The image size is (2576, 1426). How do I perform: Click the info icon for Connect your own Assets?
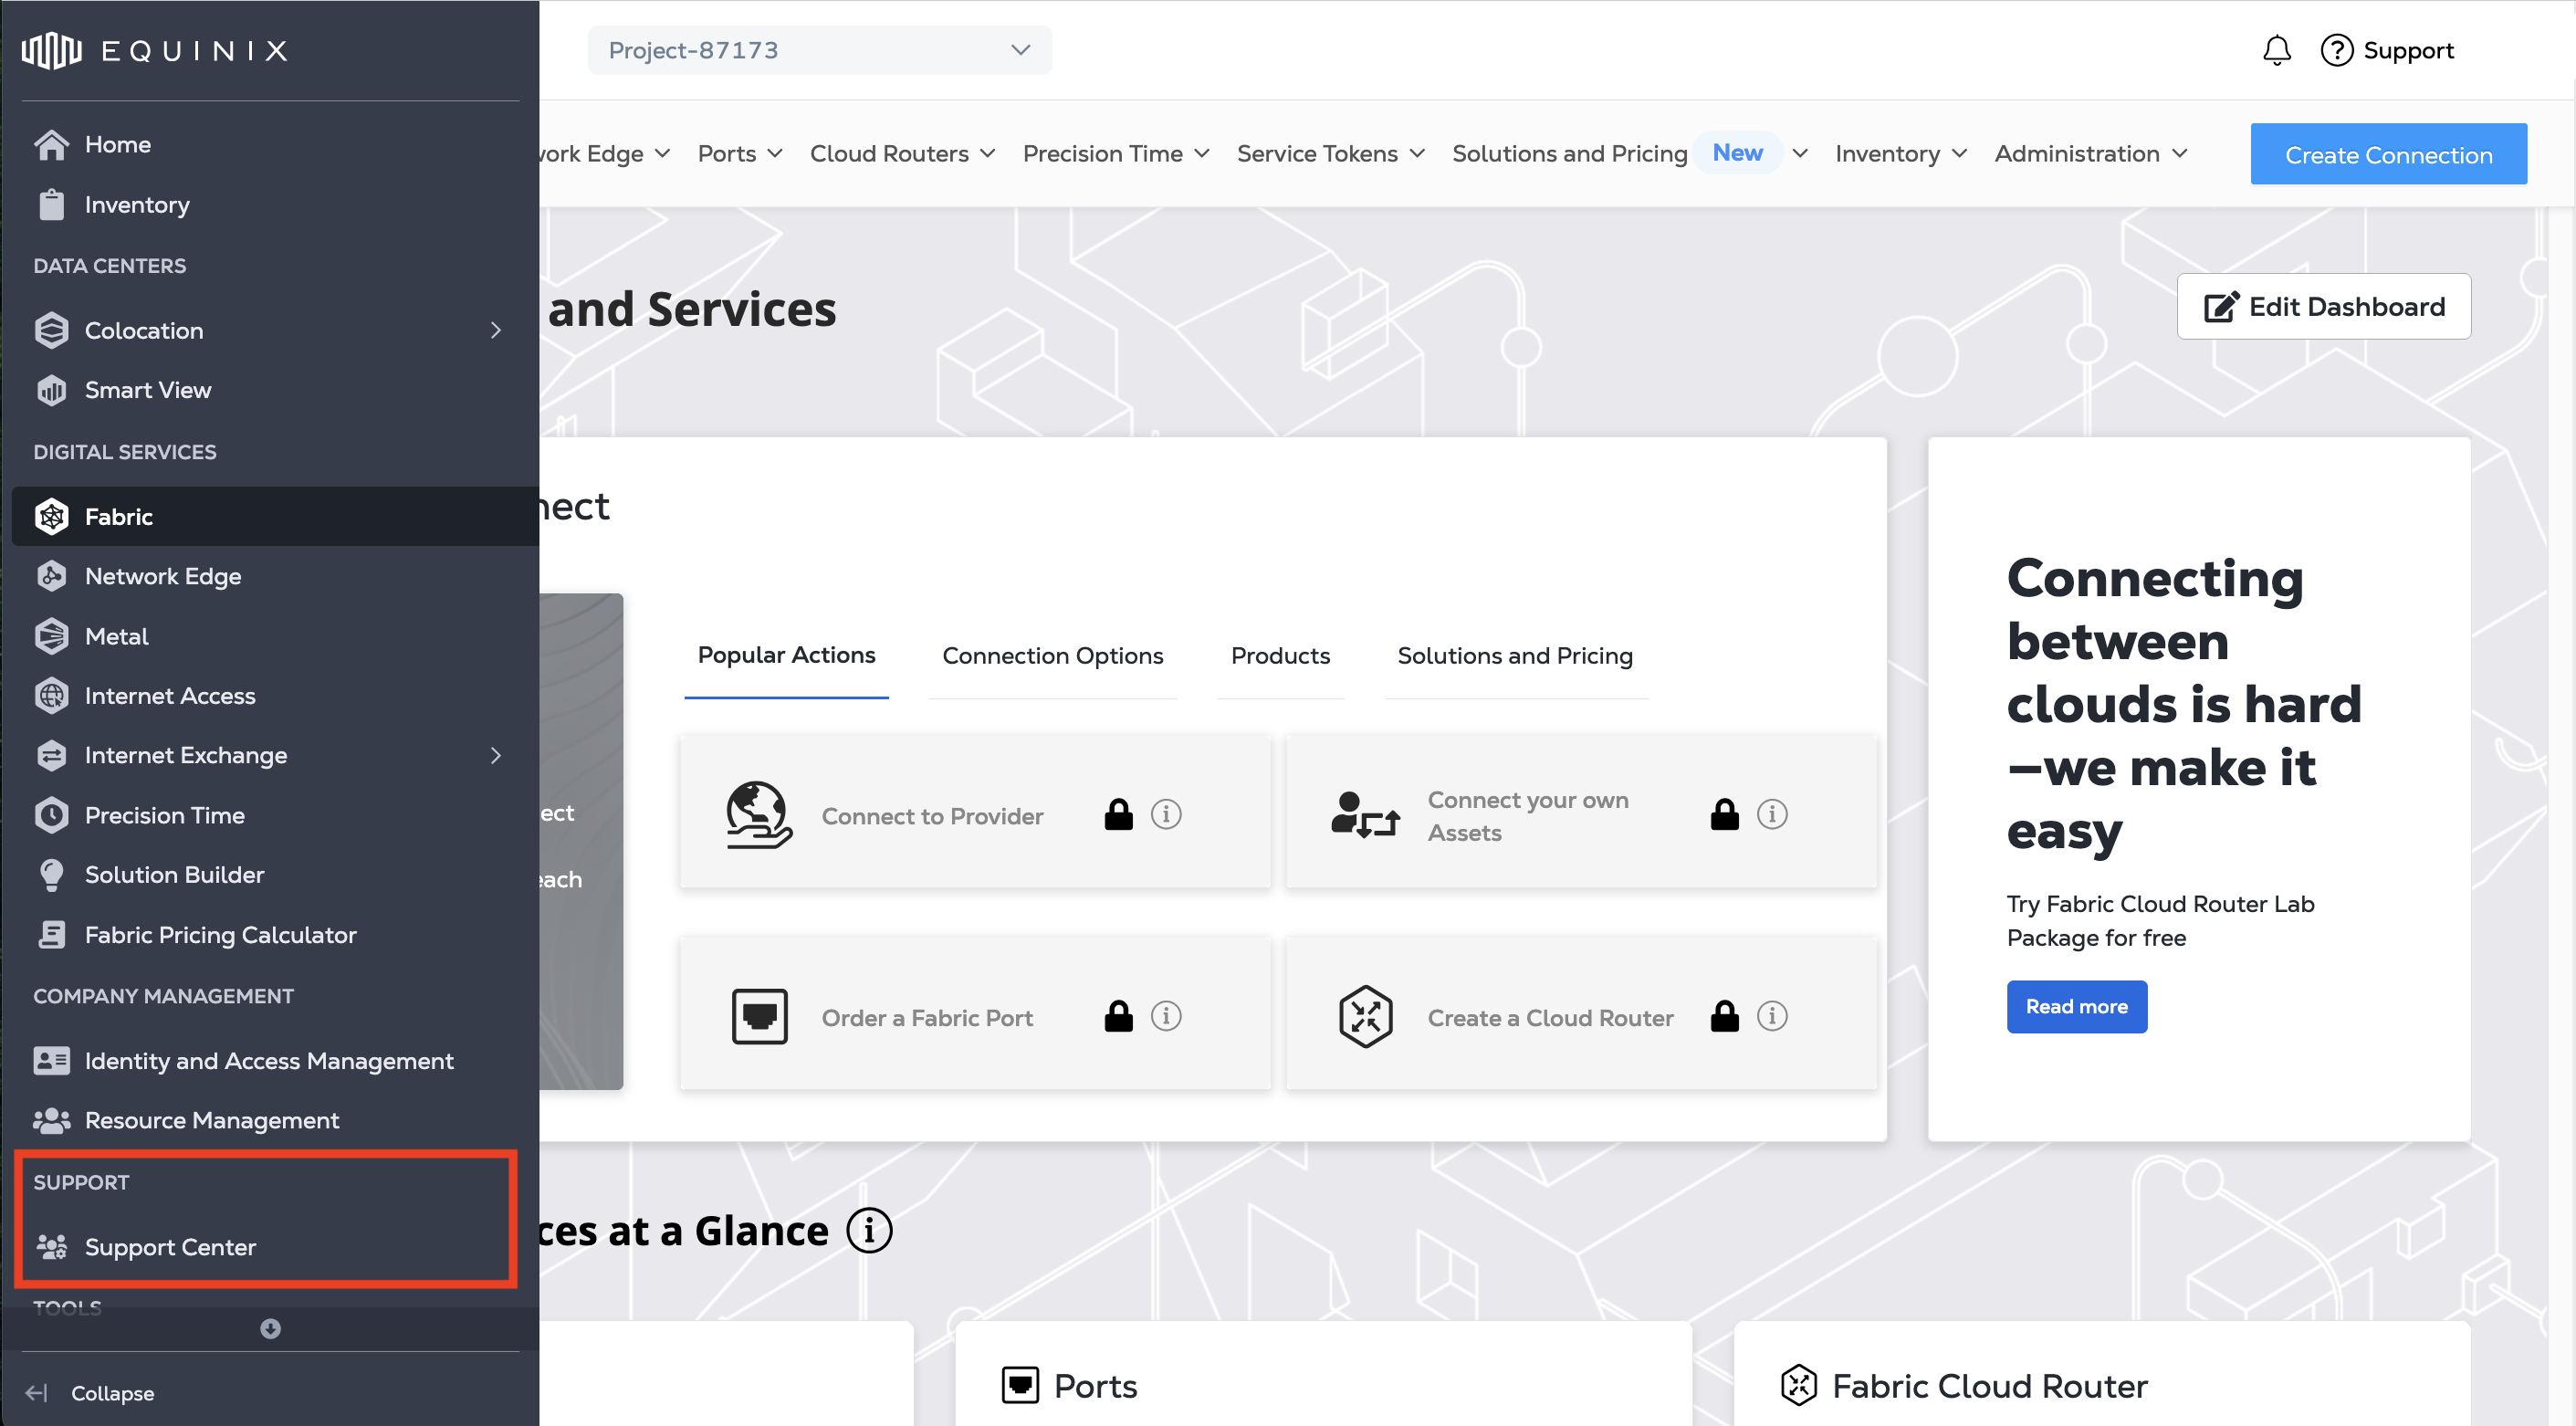(x=1772, y=814)
